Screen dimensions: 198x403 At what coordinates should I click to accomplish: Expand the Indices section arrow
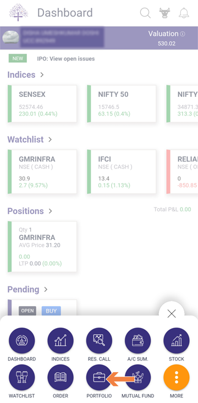42,75
